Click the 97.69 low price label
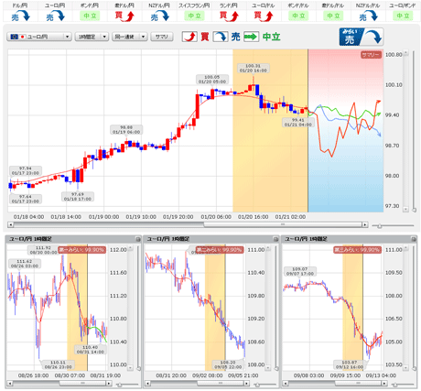This screenshot has width=421, height=391. (x=78, y=197)
